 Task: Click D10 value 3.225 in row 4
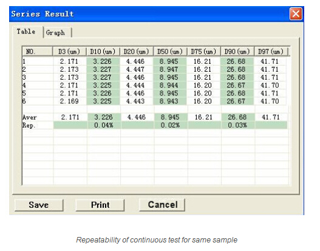pos(103,85)
